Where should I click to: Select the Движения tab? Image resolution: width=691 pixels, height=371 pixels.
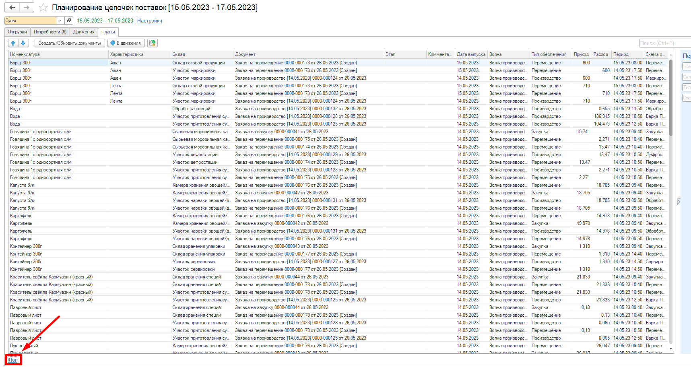coord(84,32)
